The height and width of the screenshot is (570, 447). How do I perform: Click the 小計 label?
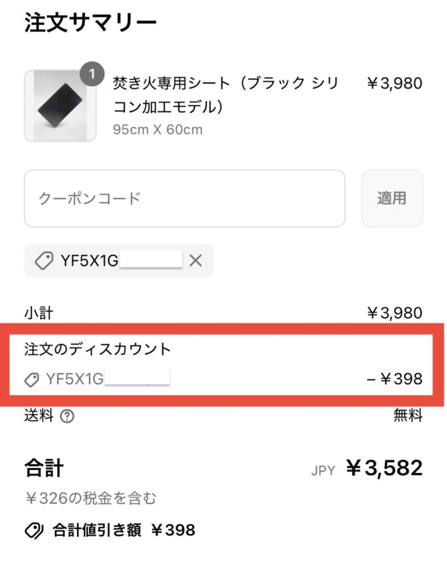[x=38, y=313]
